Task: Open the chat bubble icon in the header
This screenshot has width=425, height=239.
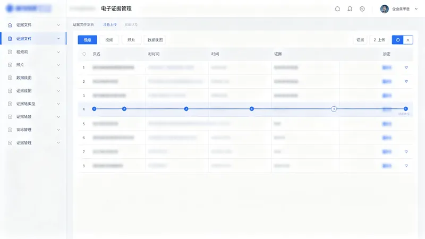Action: [x=337, y=9]
